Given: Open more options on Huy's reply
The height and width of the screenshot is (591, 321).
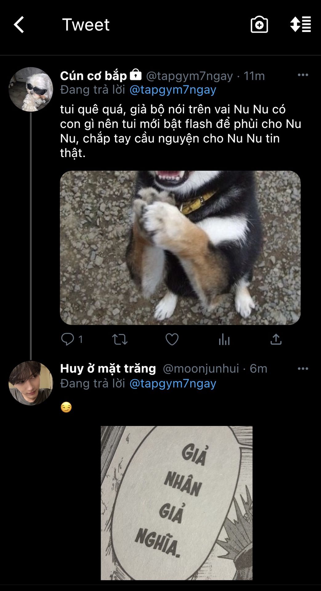Looking at the screenshot, I should (303, 369).
